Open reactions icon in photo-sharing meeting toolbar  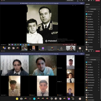(83, 1)
